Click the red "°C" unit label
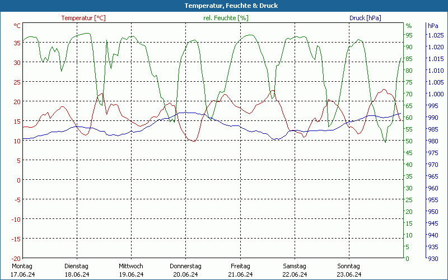Viewport: 448px width, 280px height. (x=17, y=26)
